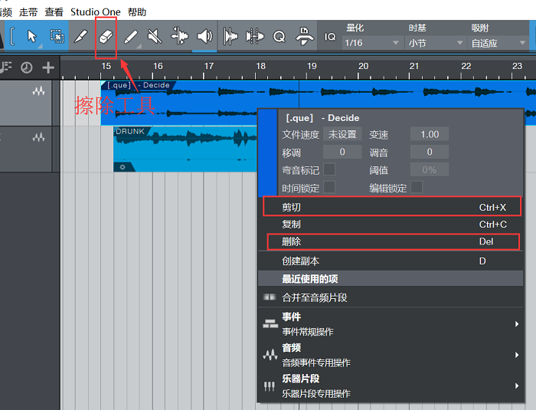Click the 音频 waveform menu icon
This screenshot has width=536, height=410.
point(270,355)
